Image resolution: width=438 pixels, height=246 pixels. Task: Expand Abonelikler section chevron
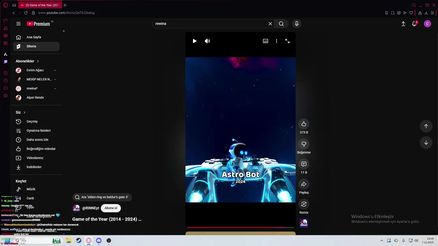tap(38, 61)
